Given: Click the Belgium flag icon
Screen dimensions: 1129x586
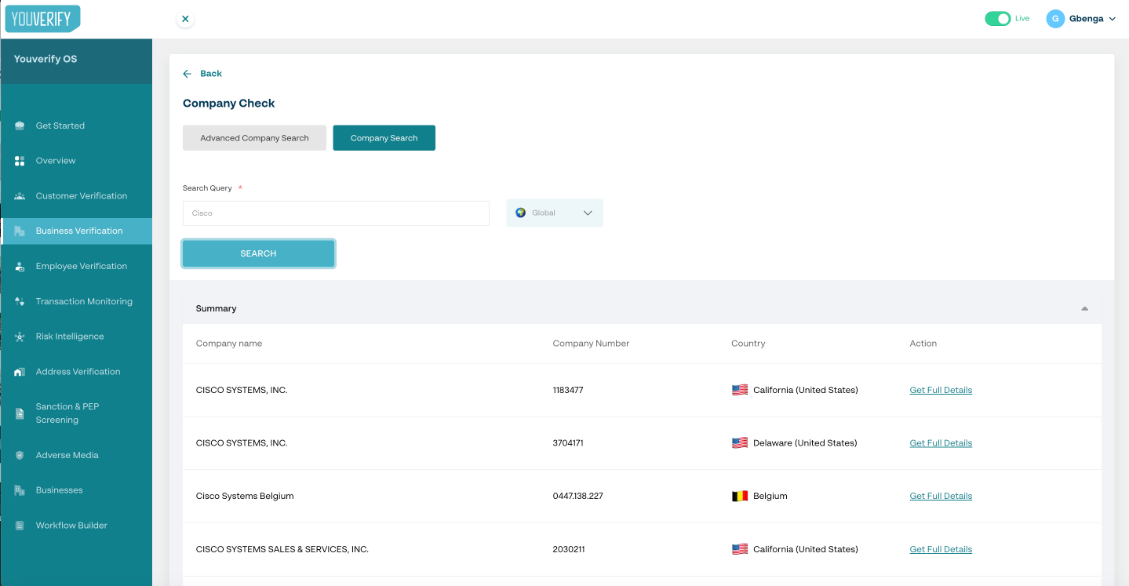Looking at the screenshot, I should [739, 496].
